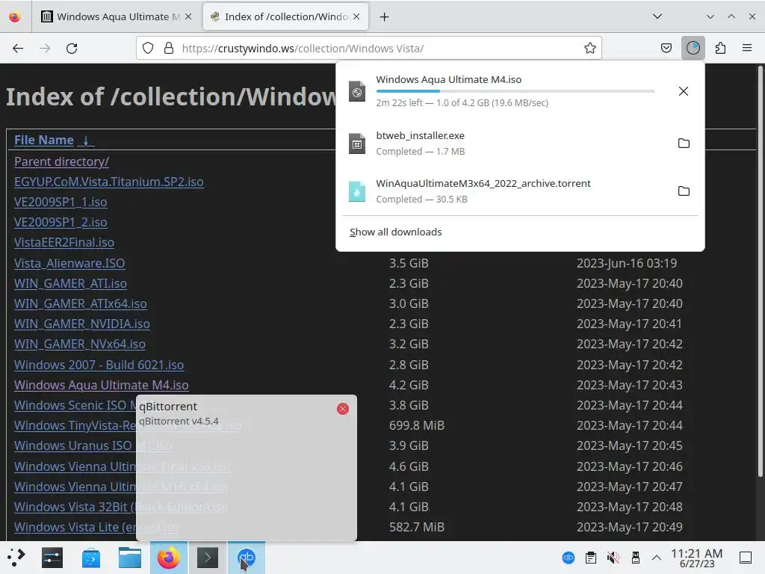The width and height of the screenshot is (765, 574).
Task: Select the 4.6 GiB size cell
Action: (409, 466)
